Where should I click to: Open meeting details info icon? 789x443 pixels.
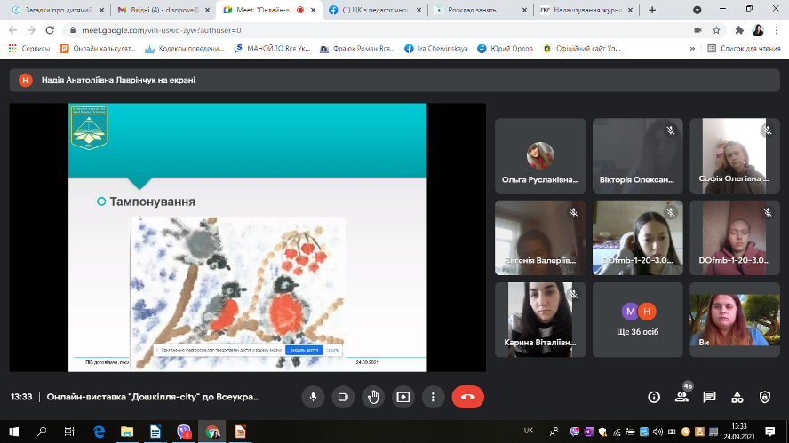click(x=654, y=397)
